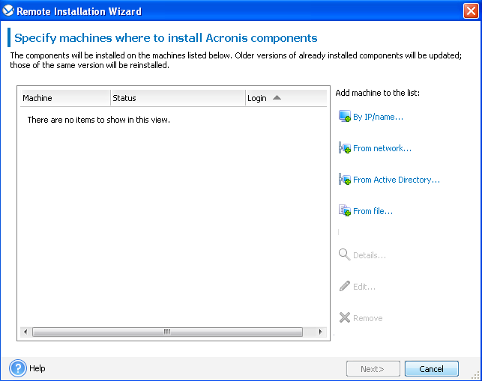Click the Details magnifier icon
This screenshot has height=381, width=482.
pyautogui.click(x=344, y=254)
